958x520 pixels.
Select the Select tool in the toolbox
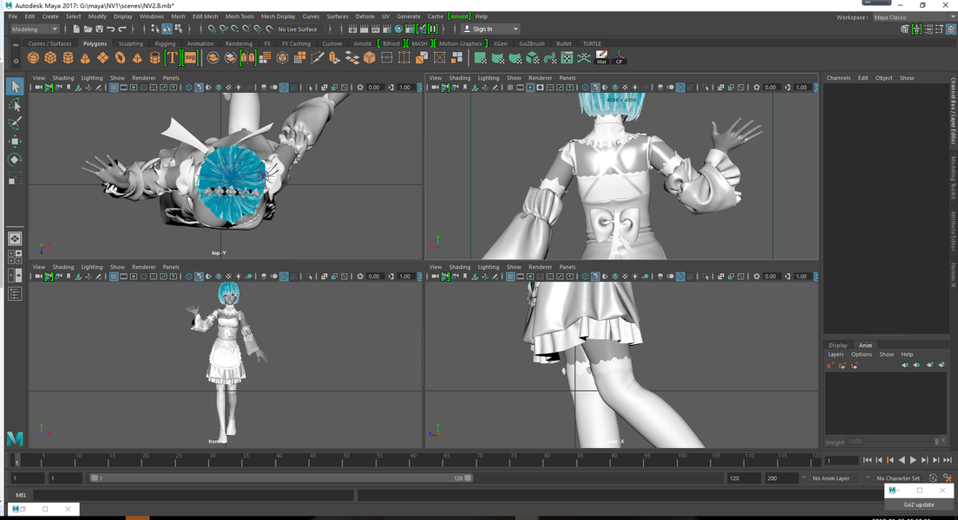pyautogui.click(x=16, y=86)
